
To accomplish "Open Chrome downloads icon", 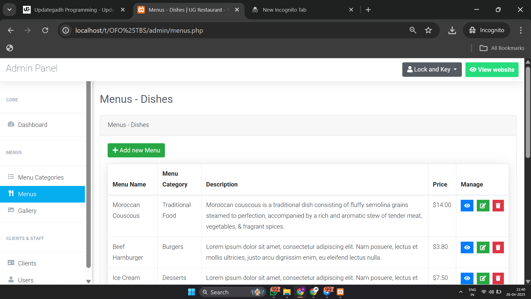I will coord(452,30).
